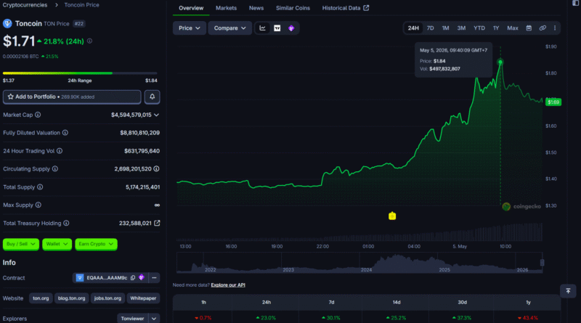This screenshot has height=323, width=581.
Task: Select the 1Y timeframe
Action: pyautogui.click(x=496, y=28)
